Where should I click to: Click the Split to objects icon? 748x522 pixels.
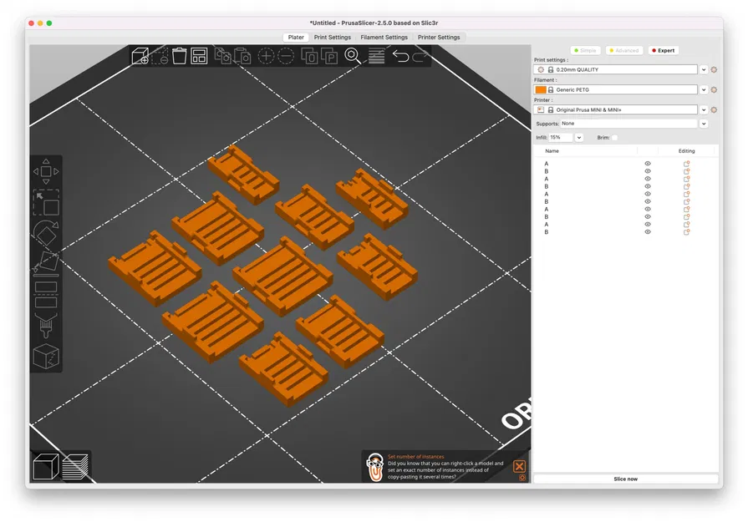point(309,56)
